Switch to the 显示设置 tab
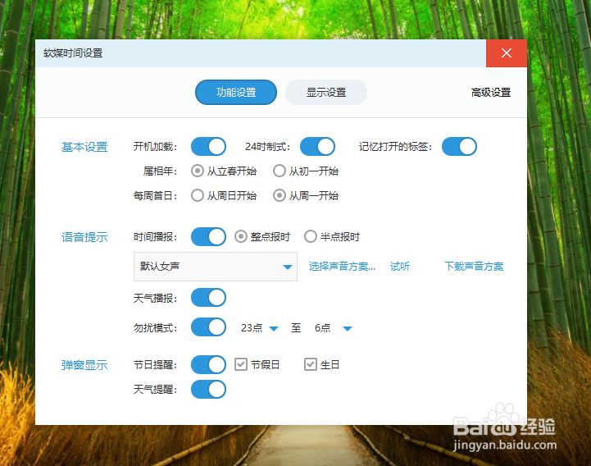The image size is (591, 466). pyautogui.click(x=326, y=92)
